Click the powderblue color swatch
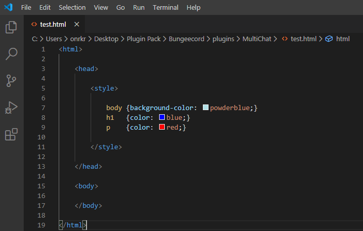This screenshot has height=231, width=363. pos(206,108)
